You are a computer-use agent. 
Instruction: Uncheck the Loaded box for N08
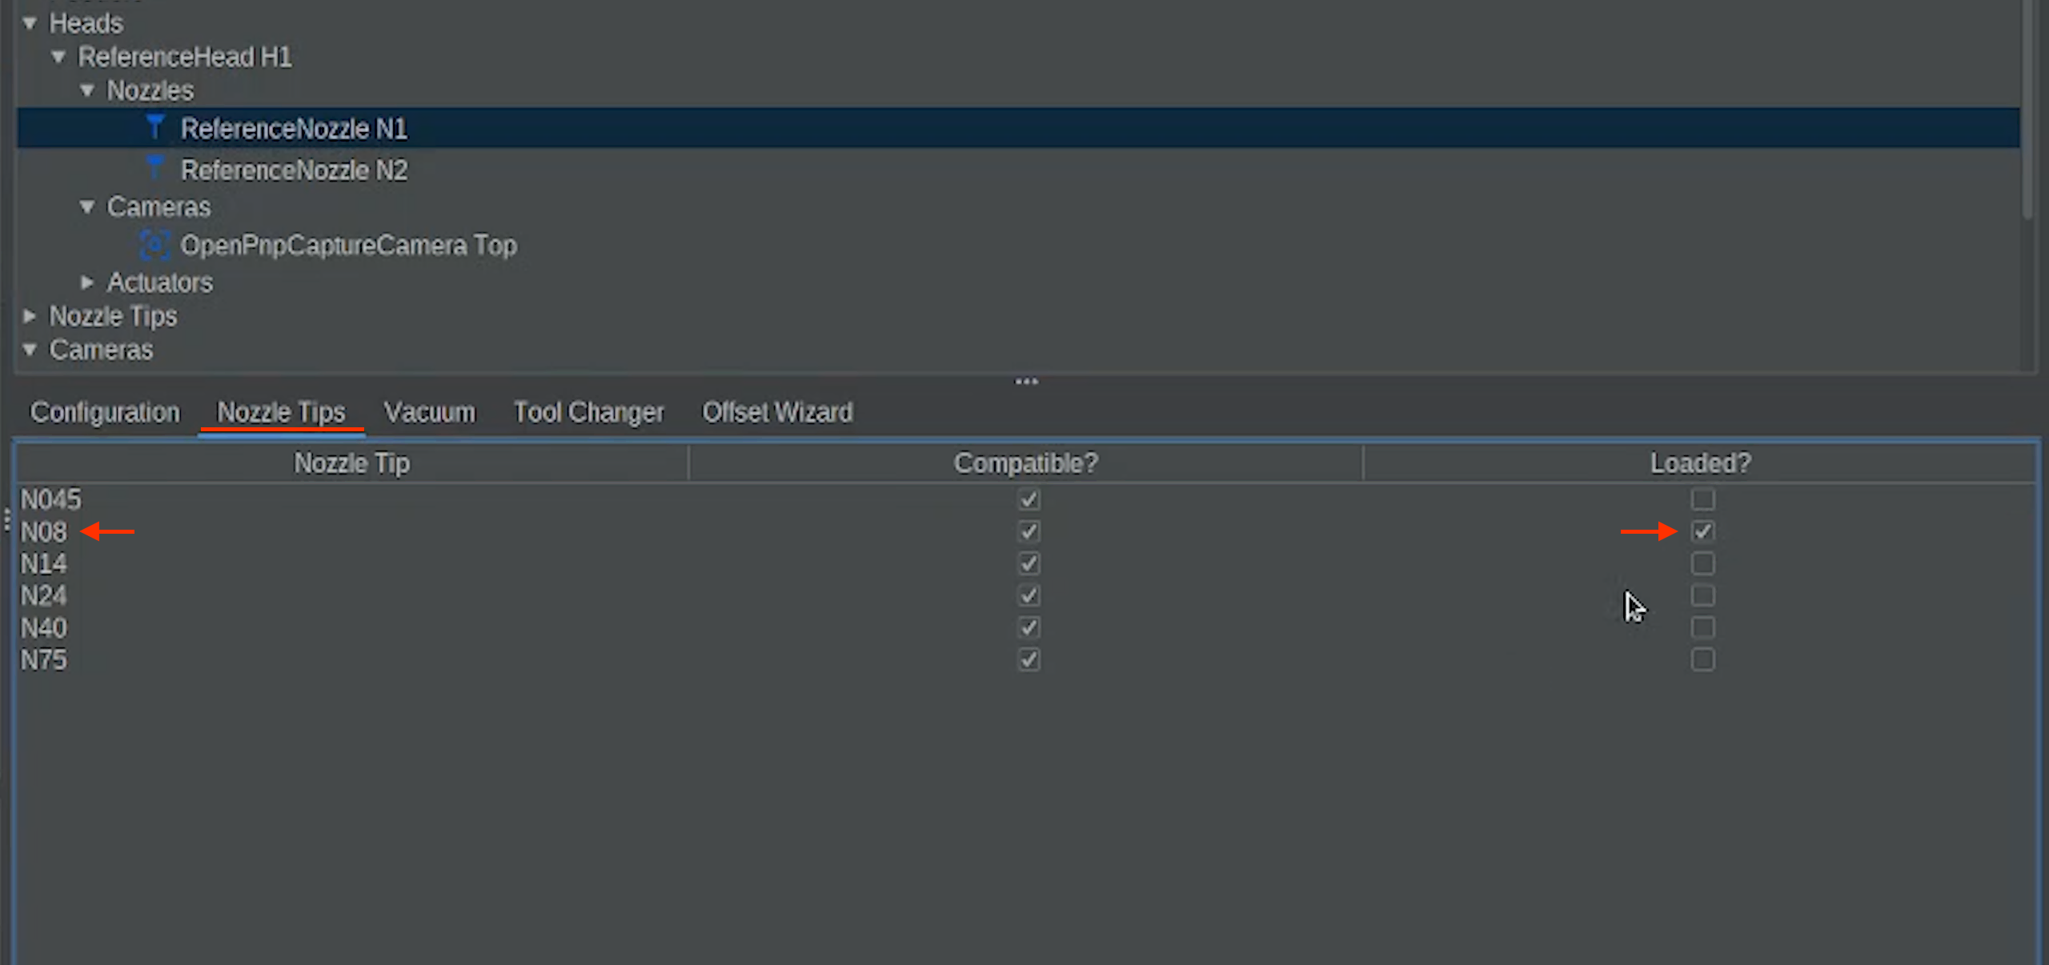1702,531
